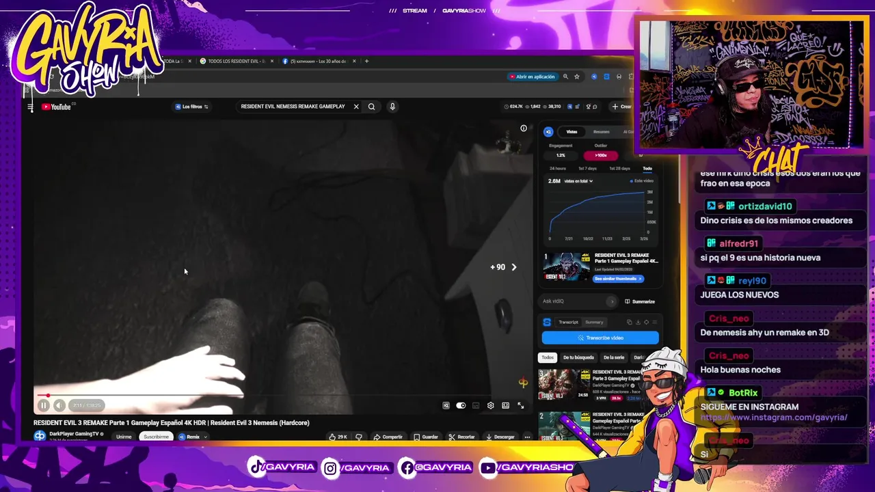Choose the 1st 28 days range
This screenshot has width=875, height=492.
point(619,169)
